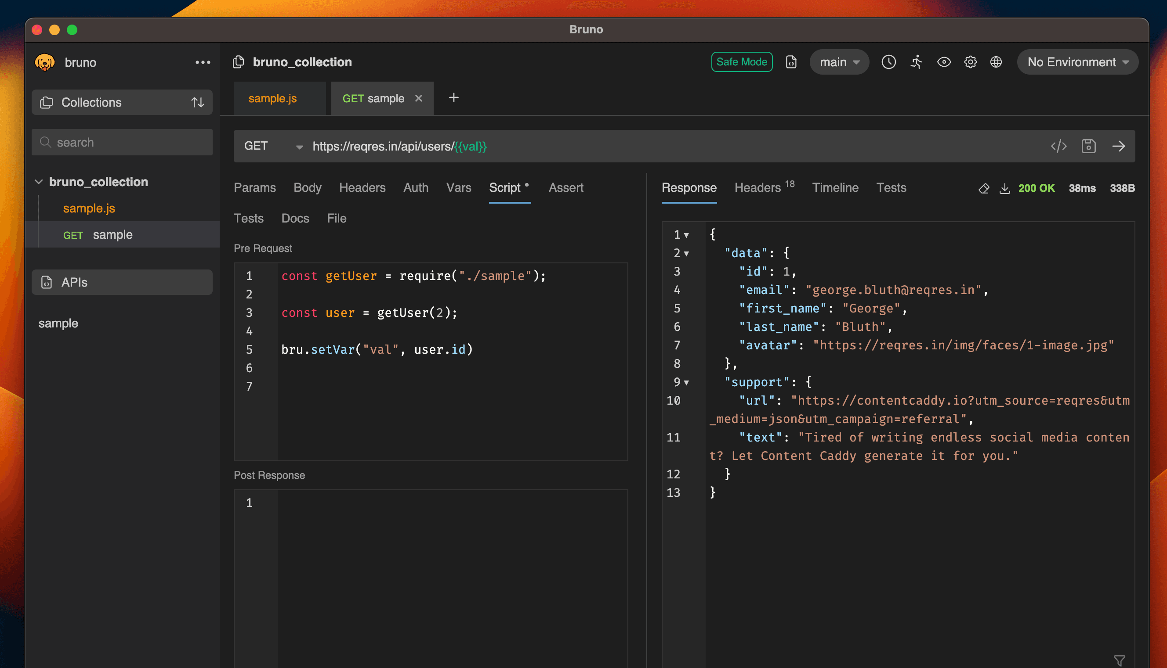Open Bruno app settings via the gear icon

(971, 62)
